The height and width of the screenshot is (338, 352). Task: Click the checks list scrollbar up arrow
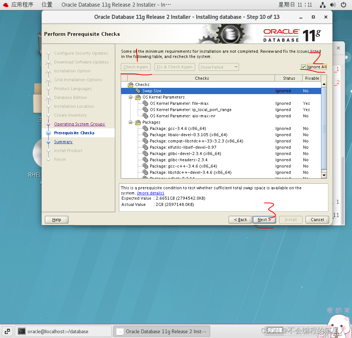tap(324, 84)
